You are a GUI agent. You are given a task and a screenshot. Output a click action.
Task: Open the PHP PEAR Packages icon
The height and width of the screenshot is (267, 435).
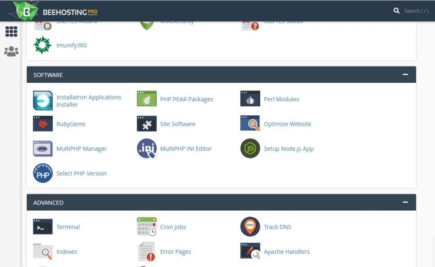[x=147, y=99]
